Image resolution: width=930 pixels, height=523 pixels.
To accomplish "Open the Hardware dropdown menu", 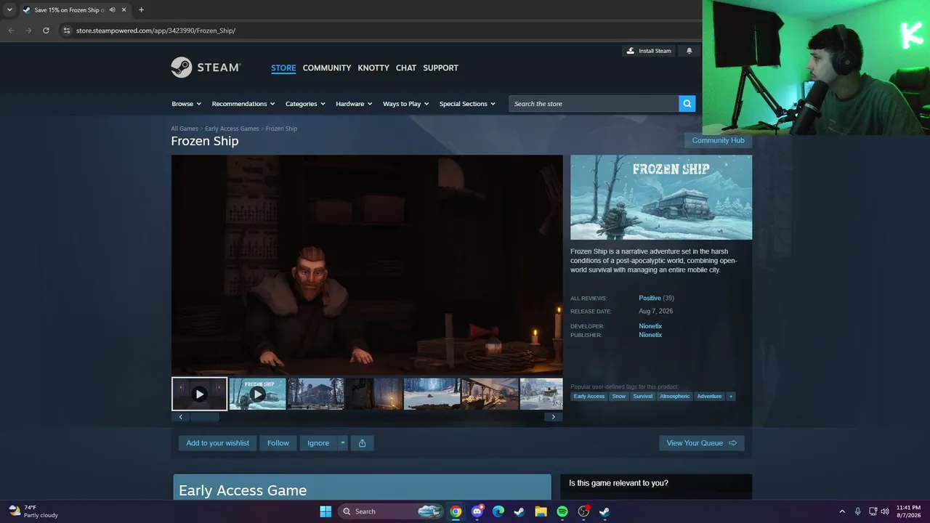I will pyautogui.click(x=354, y=104).
